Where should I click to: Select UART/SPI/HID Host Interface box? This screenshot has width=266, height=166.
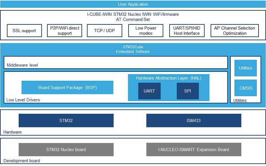(187, 30)
